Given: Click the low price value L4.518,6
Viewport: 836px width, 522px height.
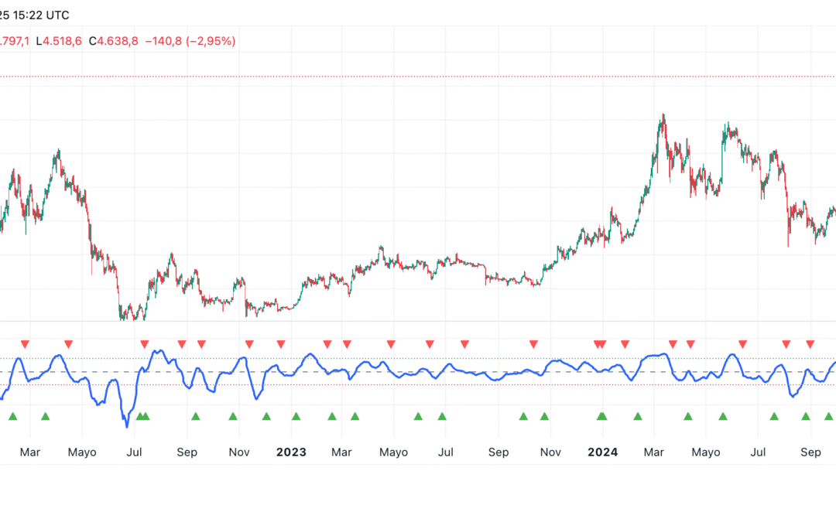Looking at the screenshot, I should 61,41.
